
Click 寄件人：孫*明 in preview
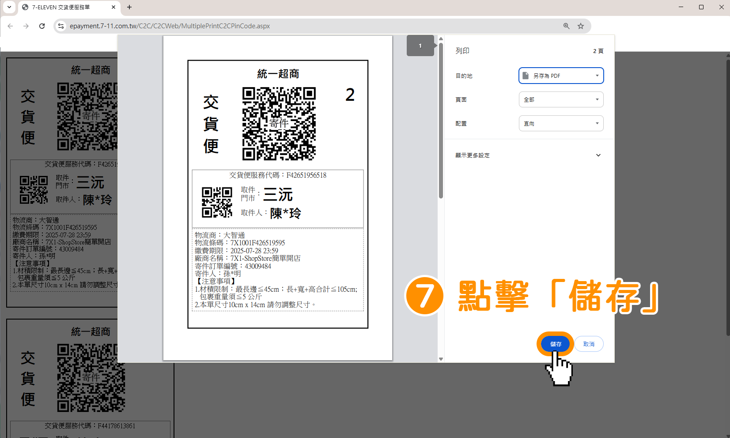click(218, 274)
